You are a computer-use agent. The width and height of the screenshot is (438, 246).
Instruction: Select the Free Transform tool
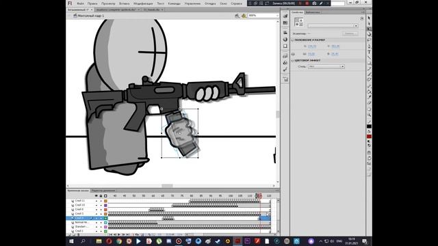pyautogui.click(x=369, y=29)
